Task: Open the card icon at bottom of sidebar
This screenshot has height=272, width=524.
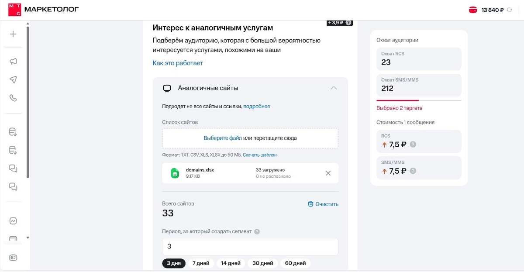Action: (13, 258)
